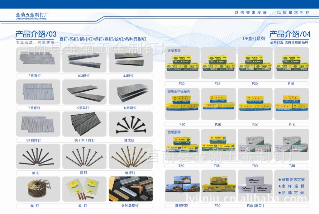Click the 自攻丝 caption
Viewport: 319px width, 214px height.
click(129, 140)
